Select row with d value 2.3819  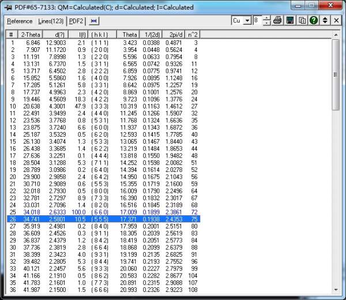(103, 247)
